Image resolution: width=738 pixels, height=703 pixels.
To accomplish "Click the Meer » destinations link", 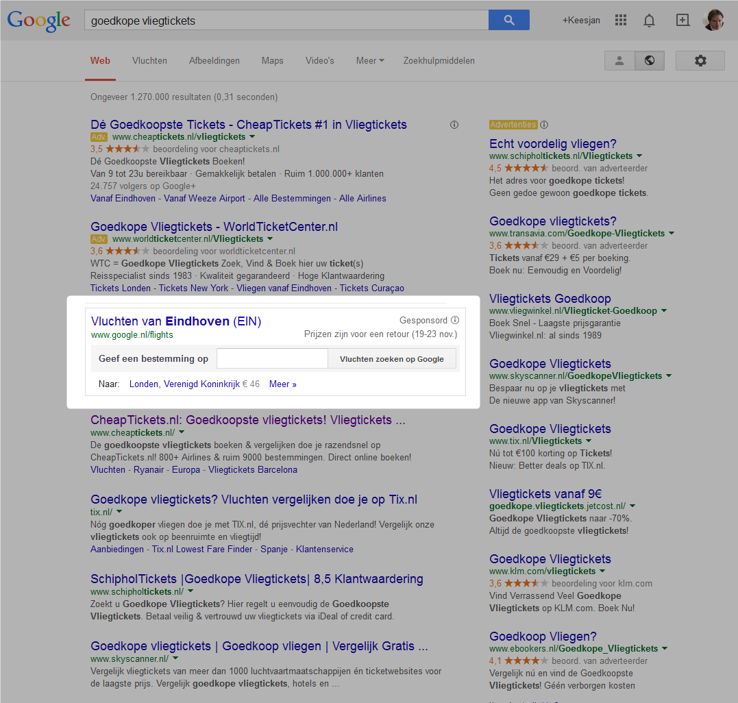I will (x=282, y=384).
